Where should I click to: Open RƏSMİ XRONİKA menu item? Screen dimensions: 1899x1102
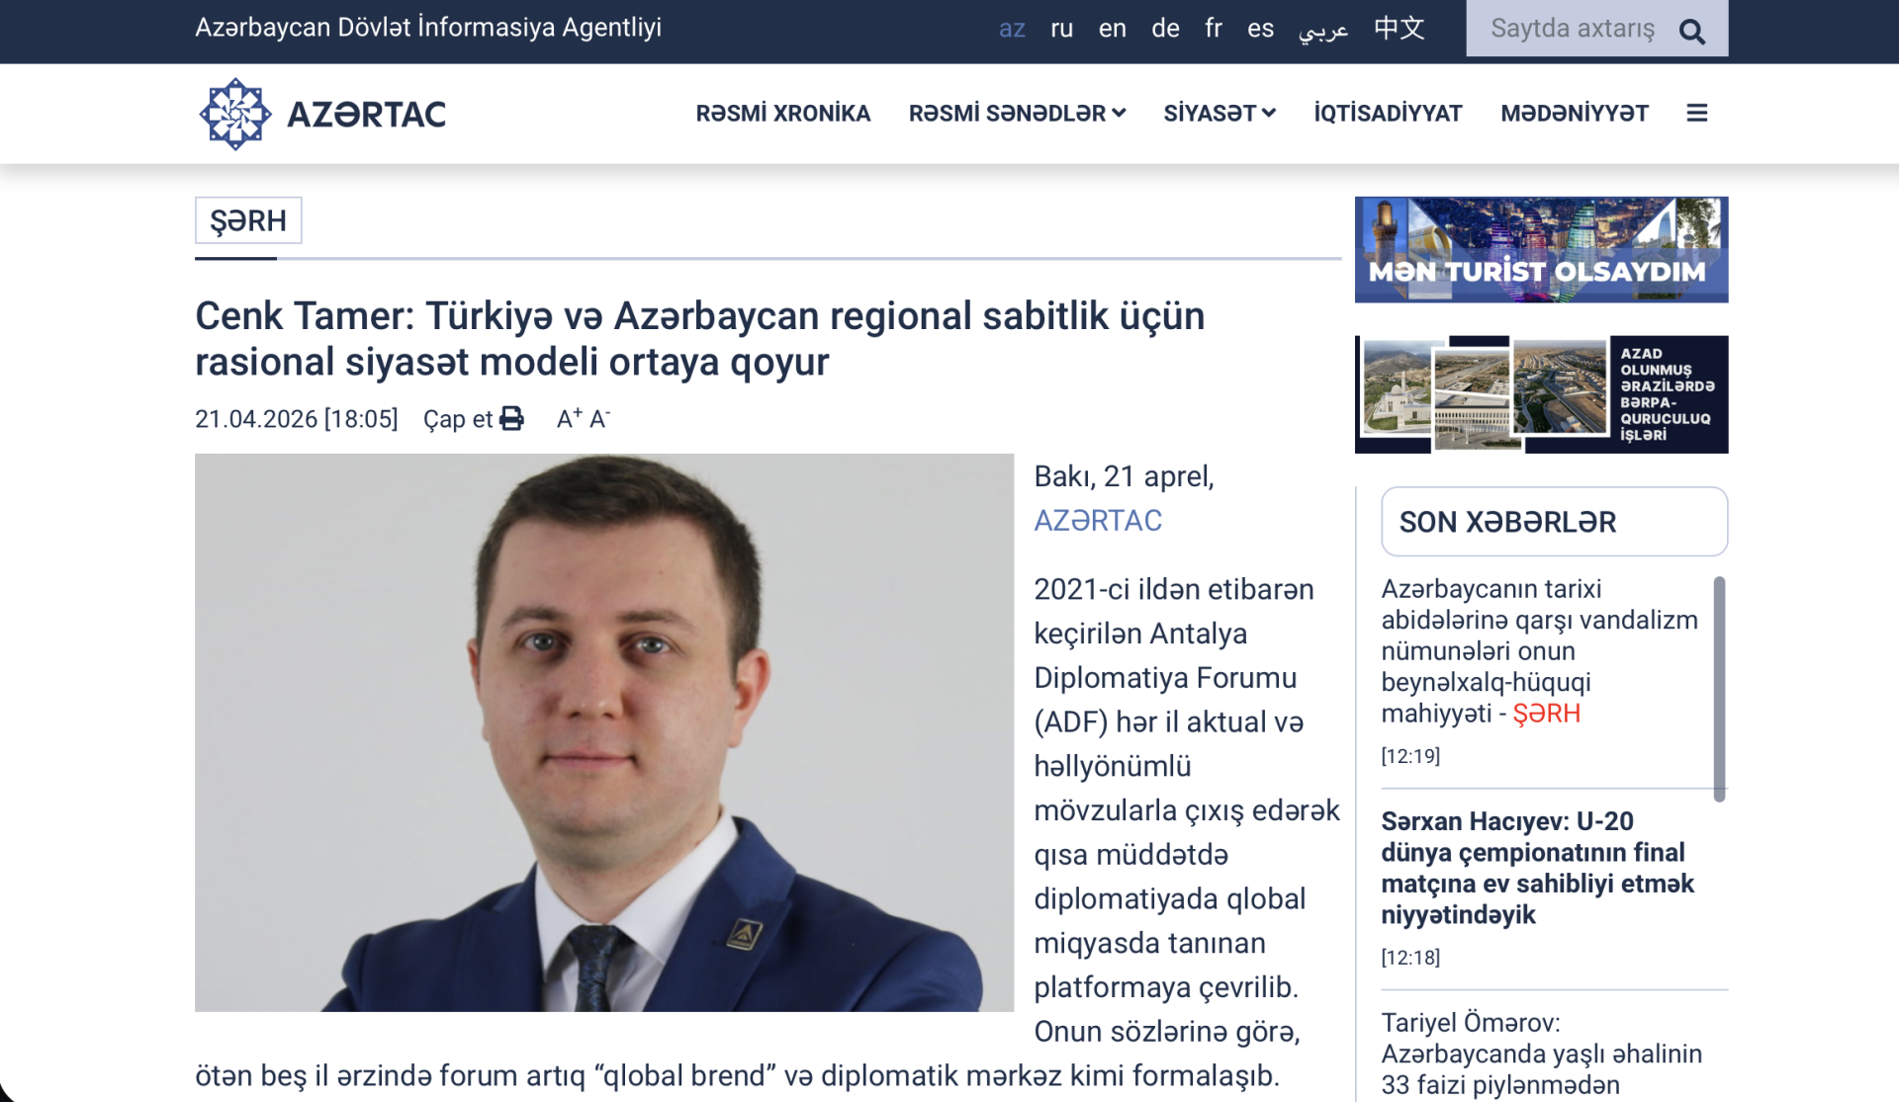(782, 114)
